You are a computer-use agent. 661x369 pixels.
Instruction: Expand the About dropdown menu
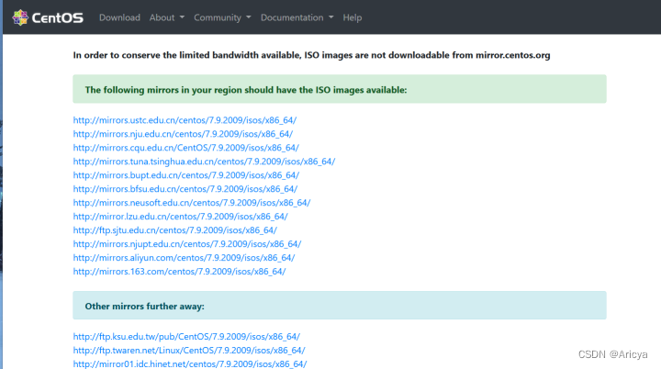pos(167,17)
